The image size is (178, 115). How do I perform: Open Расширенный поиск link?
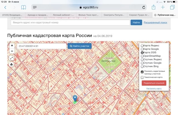[155, 22]
